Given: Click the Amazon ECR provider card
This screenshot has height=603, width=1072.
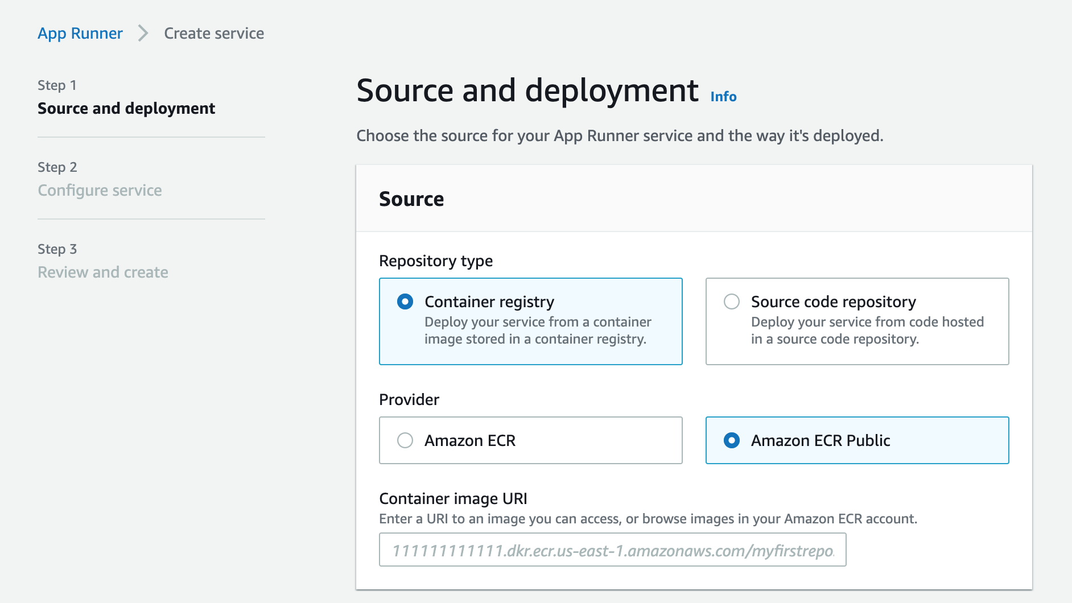Looking at the screenshot, I should (x=530, y=440).
